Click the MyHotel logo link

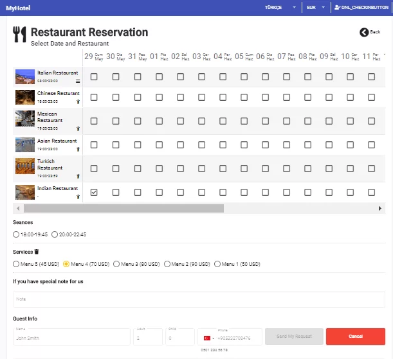point(18,8)
